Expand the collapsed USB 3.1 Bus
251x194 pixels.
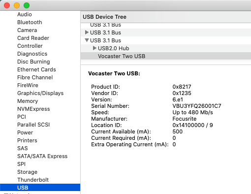tap(87, 32)
